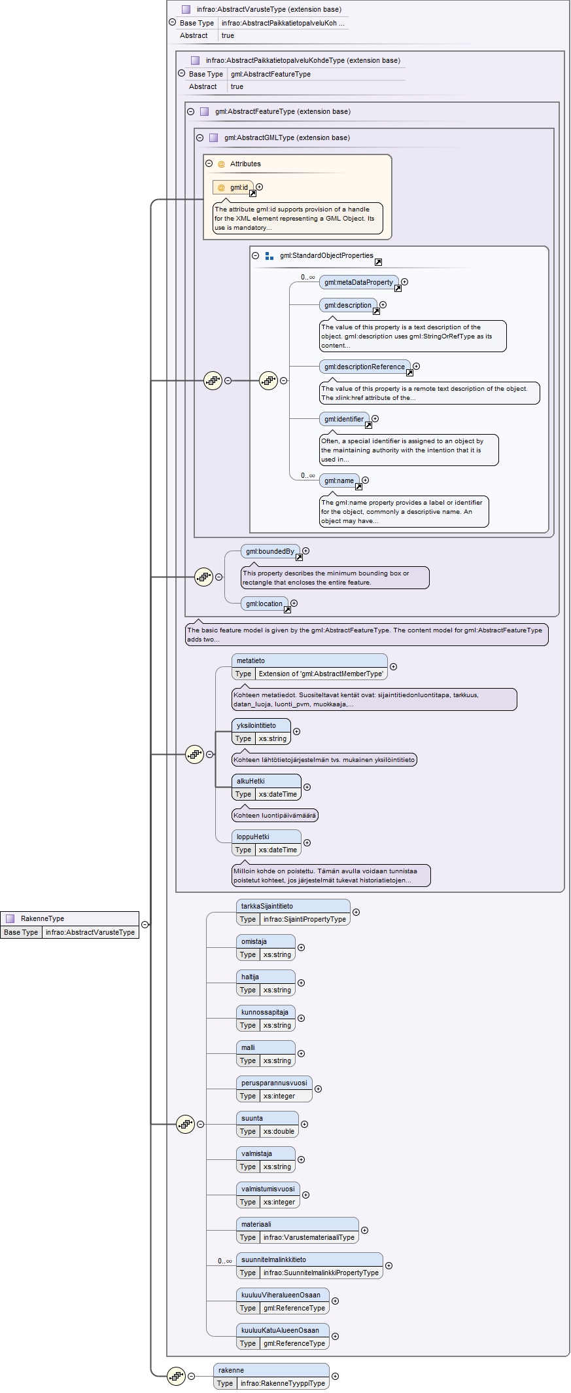Follow the gml:metaDataProperty reference arrow

[x=398, y=288]
